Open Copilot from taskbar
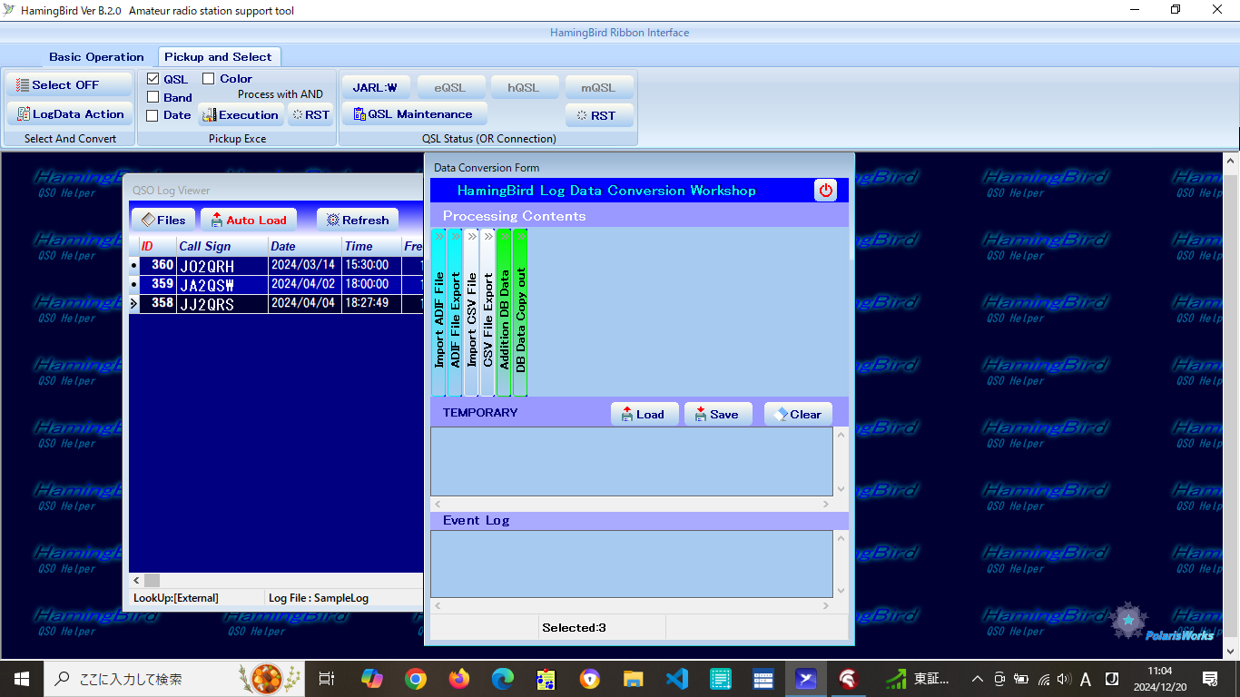This screenshot has width=1240, height=697. (x=372, y=678)
